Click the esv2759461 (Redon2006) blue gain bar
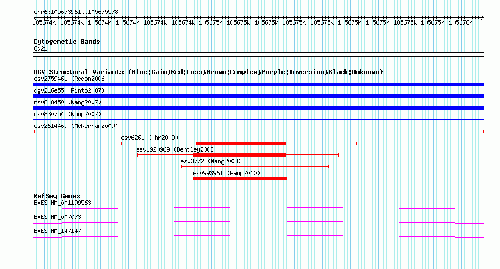Viewport: 500px width, 269px height. pyautogui.click(x=258, y=84)
